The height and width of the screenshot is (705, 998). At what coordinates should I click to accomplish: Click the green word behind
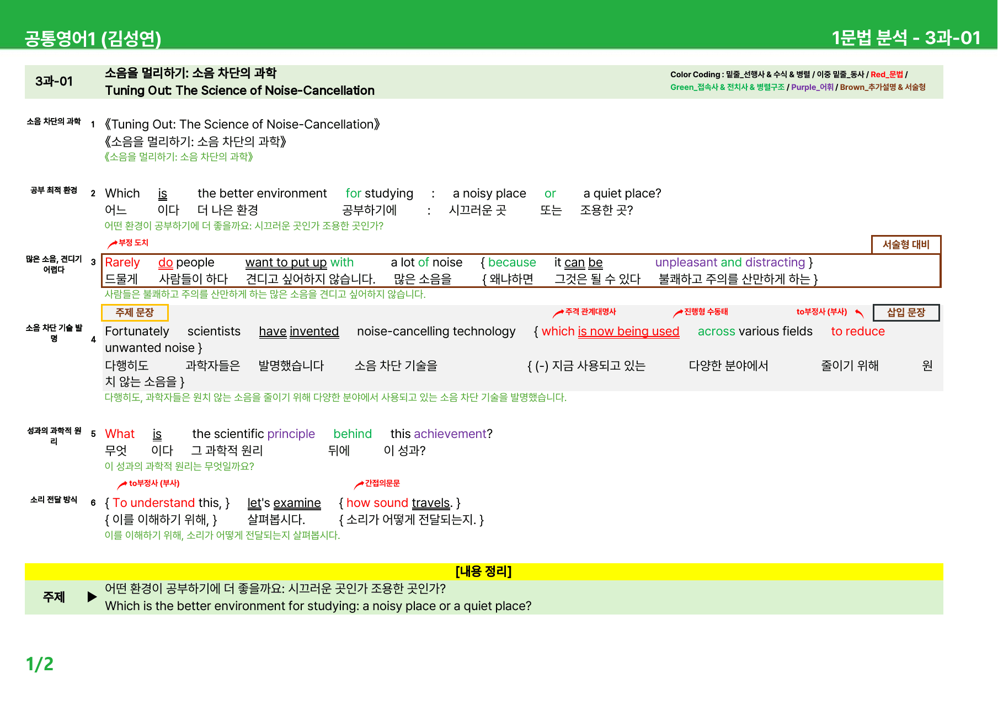353,434
